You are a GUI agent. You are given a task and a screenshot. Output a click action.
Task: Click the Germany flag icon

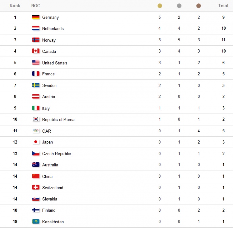click(36, 17)
